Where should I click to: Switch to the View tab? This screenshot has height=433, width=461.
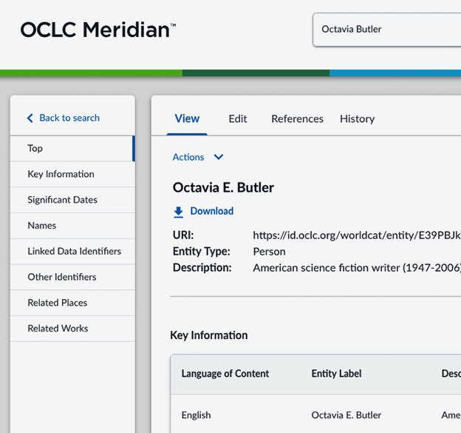(x=187, y=118)
